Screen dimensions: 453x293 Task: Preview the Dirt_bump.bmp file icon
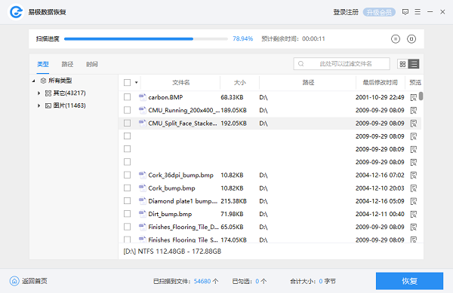pos(414,214)
